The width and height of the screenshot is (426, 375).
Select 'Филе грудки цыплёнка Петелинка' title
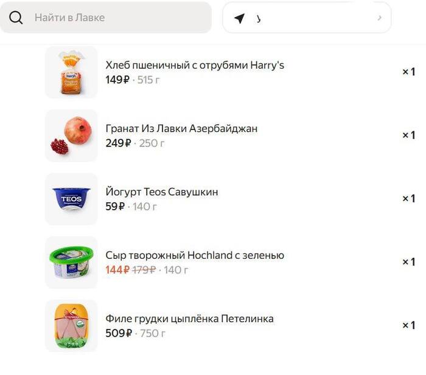(189, 318)
